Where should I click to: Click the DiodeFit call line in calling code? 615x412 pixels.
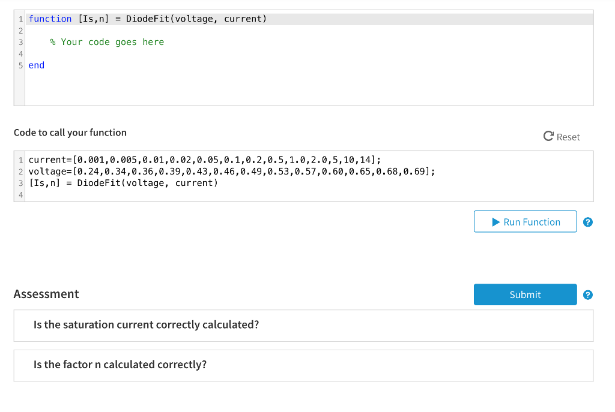tap(123, 183)
